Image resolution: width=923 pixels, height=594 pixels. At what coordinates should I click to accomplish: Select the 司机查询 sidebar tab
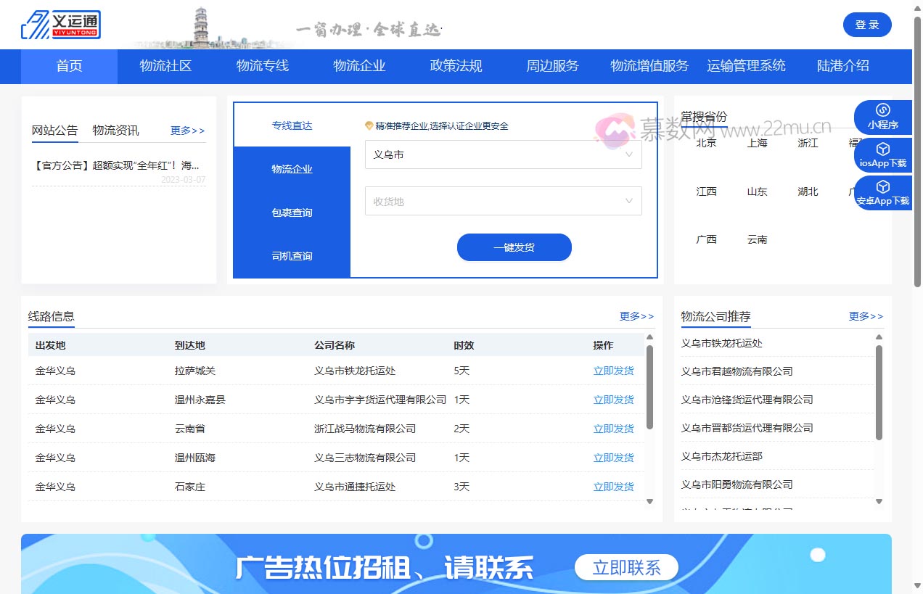(x=291, y=256)
